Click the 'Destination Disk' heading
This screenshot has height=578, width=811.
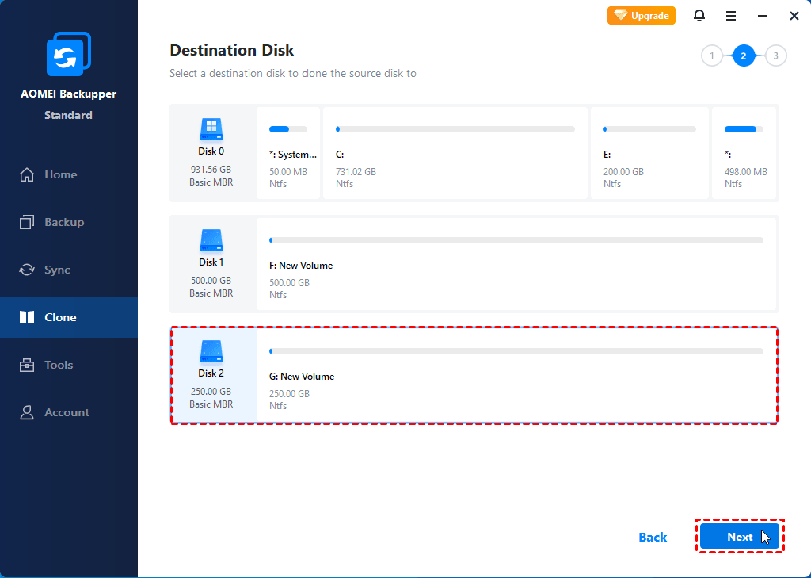click(x=232, y=50)
